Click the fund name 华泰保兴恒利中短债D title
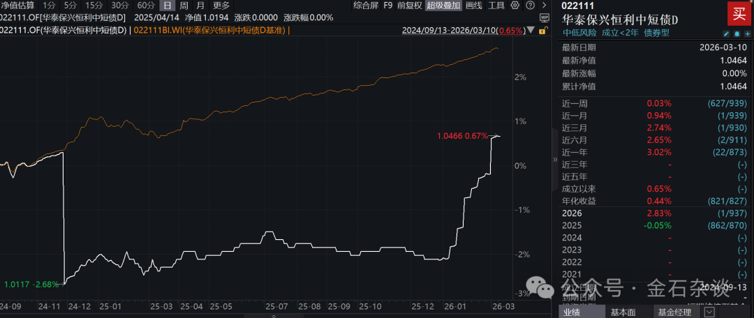 (x=620, y=20)
